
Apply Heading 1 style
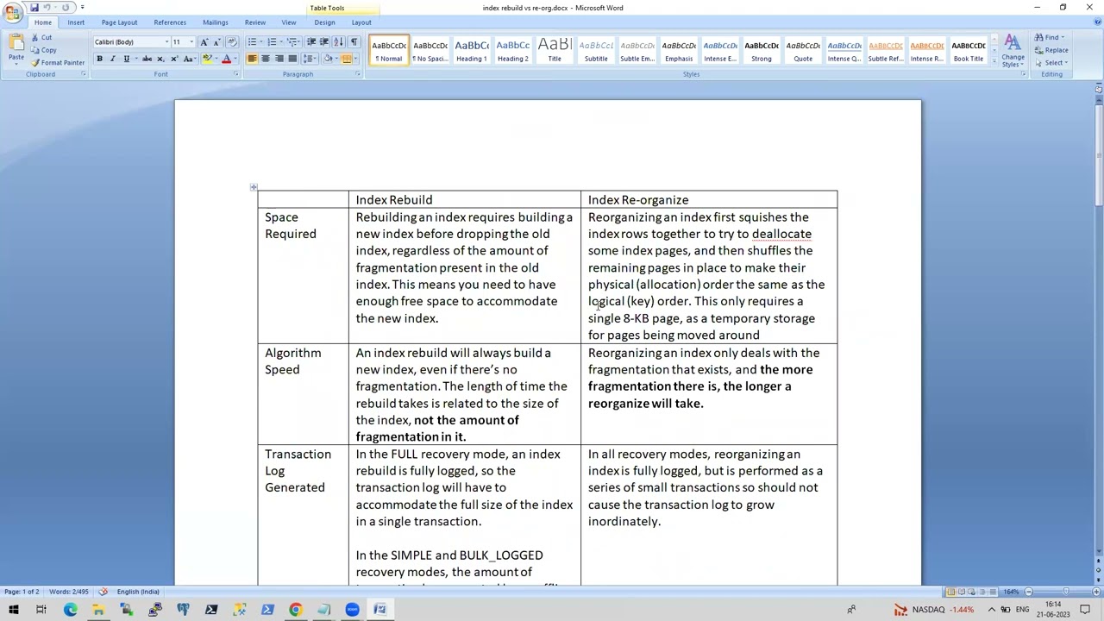point(471,51)
